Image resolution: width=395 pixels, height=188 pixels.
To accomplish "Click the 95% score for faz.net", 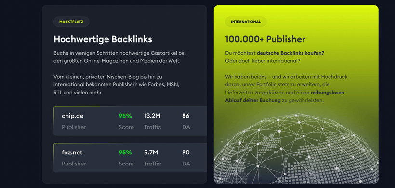I will 125,153.
